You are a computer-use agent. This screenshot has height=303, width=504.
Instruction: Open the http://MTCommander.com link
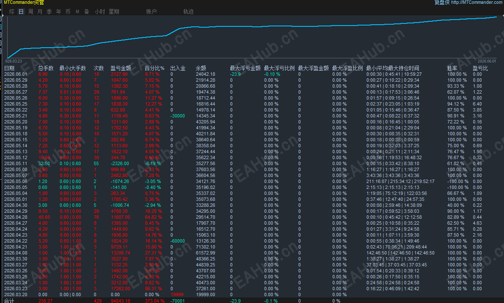477,2
